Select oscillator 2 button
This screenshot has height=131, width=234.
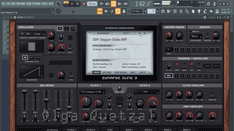(x=67, y=28)
